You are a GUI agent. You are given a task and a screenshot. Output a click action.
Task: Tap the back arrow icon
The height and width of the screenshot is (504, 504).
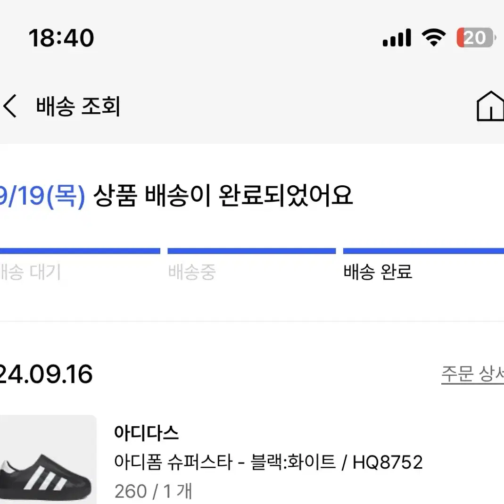coord(9,106)
